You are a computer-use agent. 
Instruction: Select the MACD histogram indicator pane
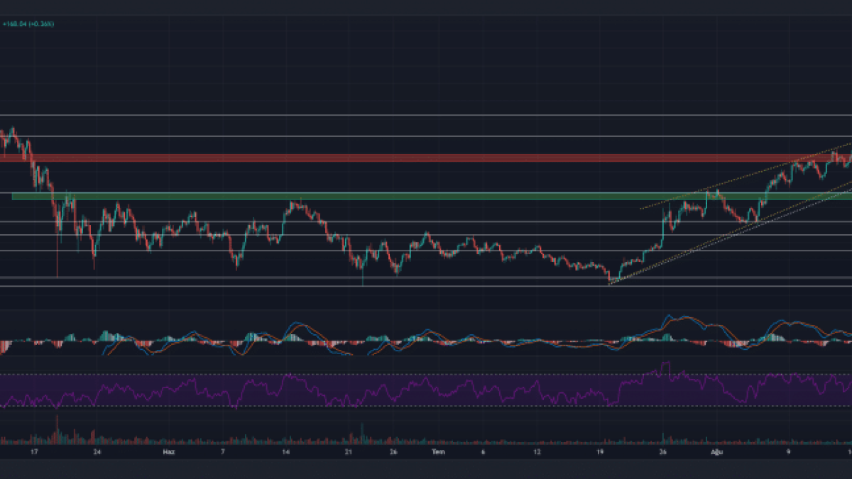pyautogui.click(x=426, y=339)
